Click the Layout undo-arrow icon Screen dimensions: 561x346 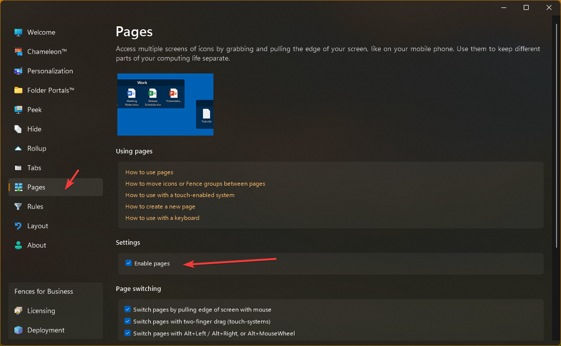click(x=18, y=226)
